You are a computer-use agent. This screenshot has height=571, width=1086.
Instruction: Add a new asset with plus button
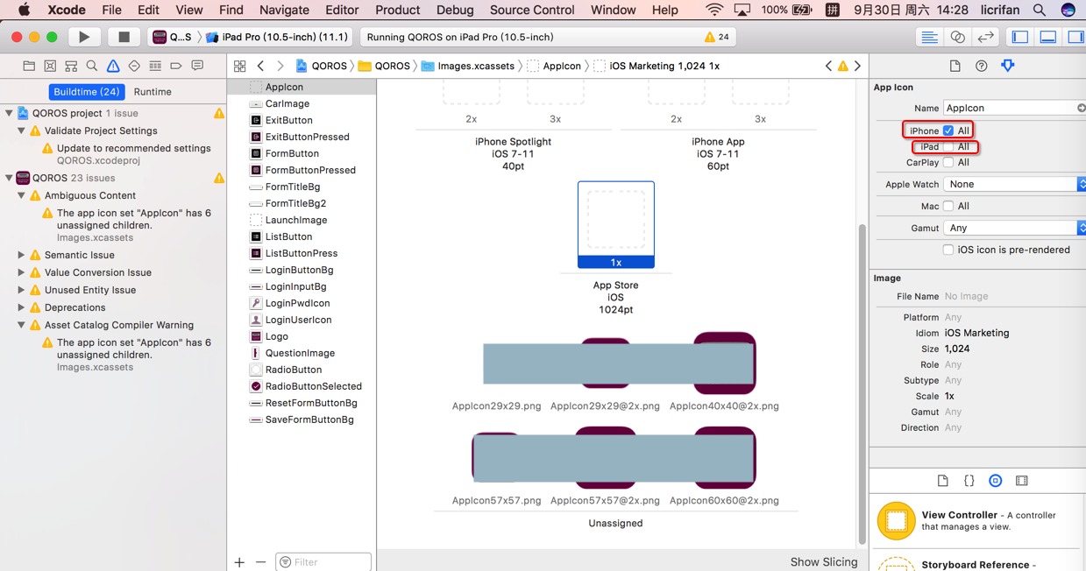(x=239, y=562)
